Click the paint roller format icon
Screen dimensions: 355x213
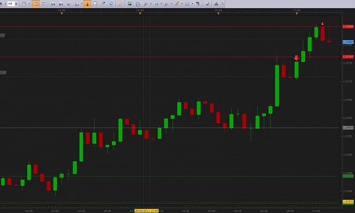tap(198, 3)
